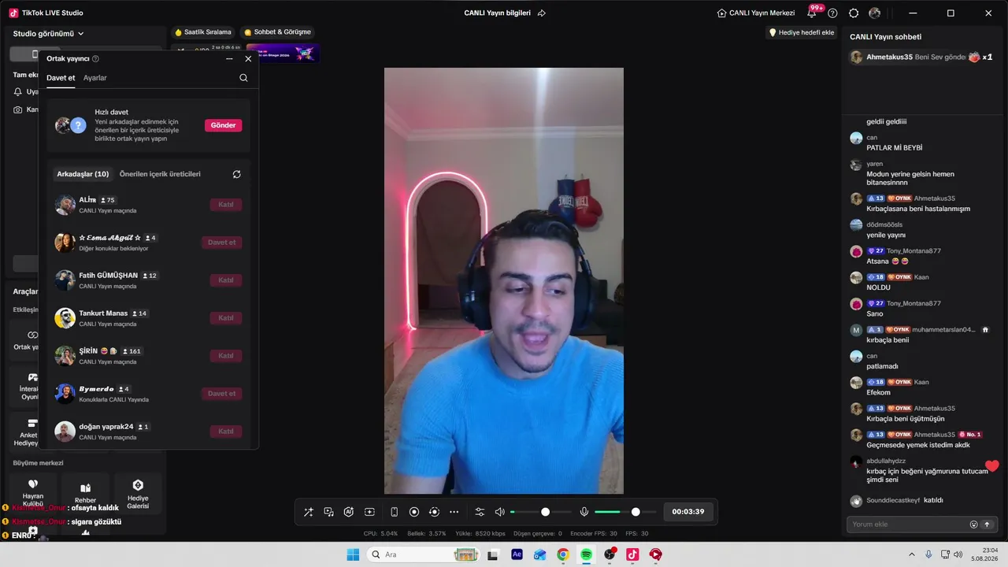1008x567 pixels.
Task: Click Katıl next to ŞİRİN
Action: (226, 356)
